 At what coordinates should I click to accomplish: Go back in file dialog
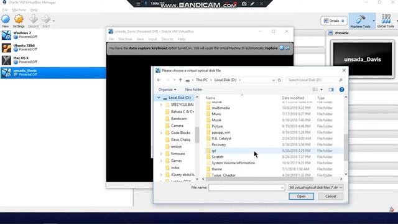click(159, 80)
